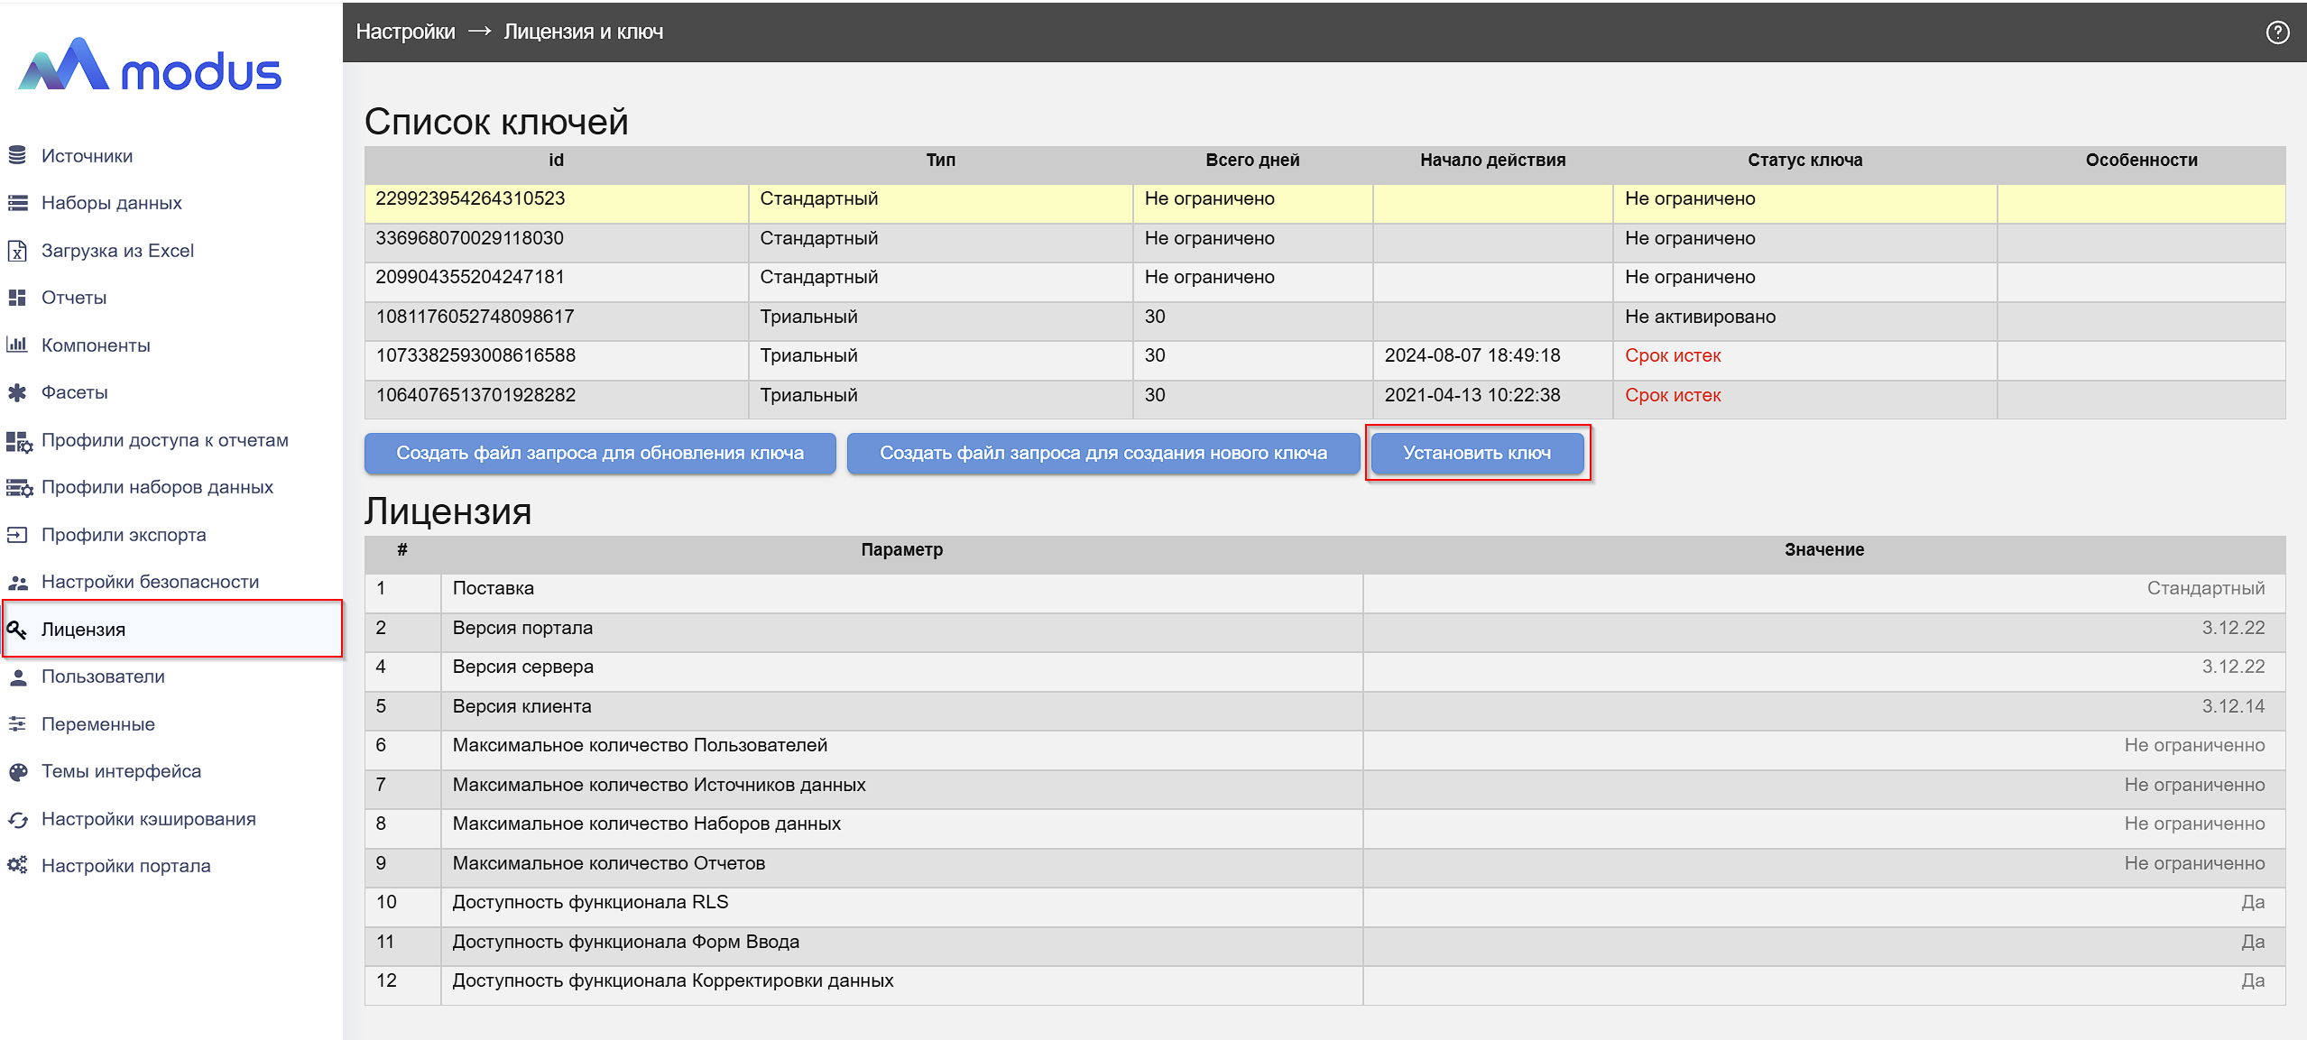The image size is (2307, 1040).
Task: Click Создать файл запроса для обновления ключа
Action: tap(600, 453)
